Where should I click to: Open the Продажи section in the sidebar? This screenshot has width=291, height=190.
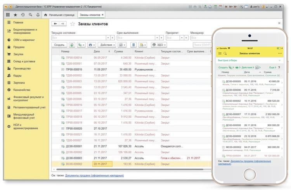click(19, 47)
